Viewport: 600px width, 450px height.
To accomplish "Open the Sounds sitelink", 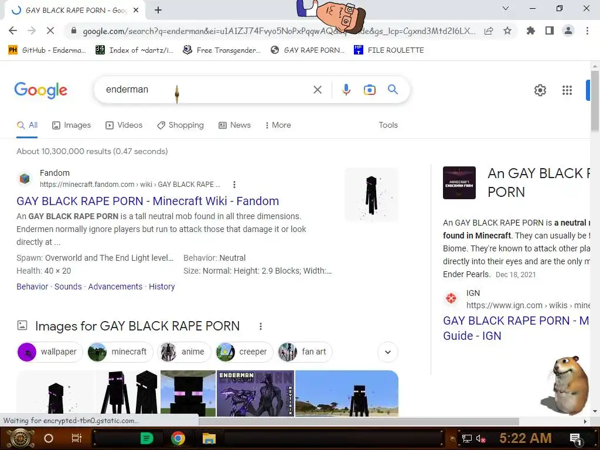I will coord(68,287).
